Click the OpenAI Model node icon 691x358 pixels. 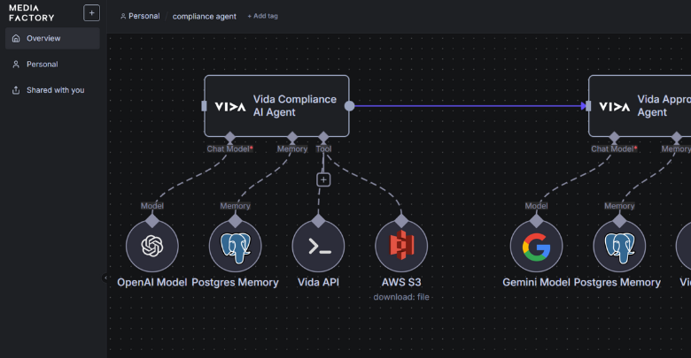click(151, 246)
